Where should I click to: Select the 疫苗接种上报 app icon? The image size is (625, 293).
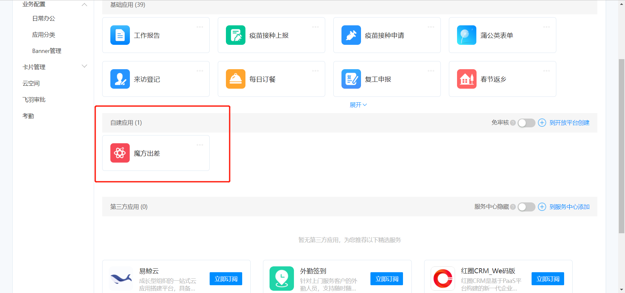[235, 35]
